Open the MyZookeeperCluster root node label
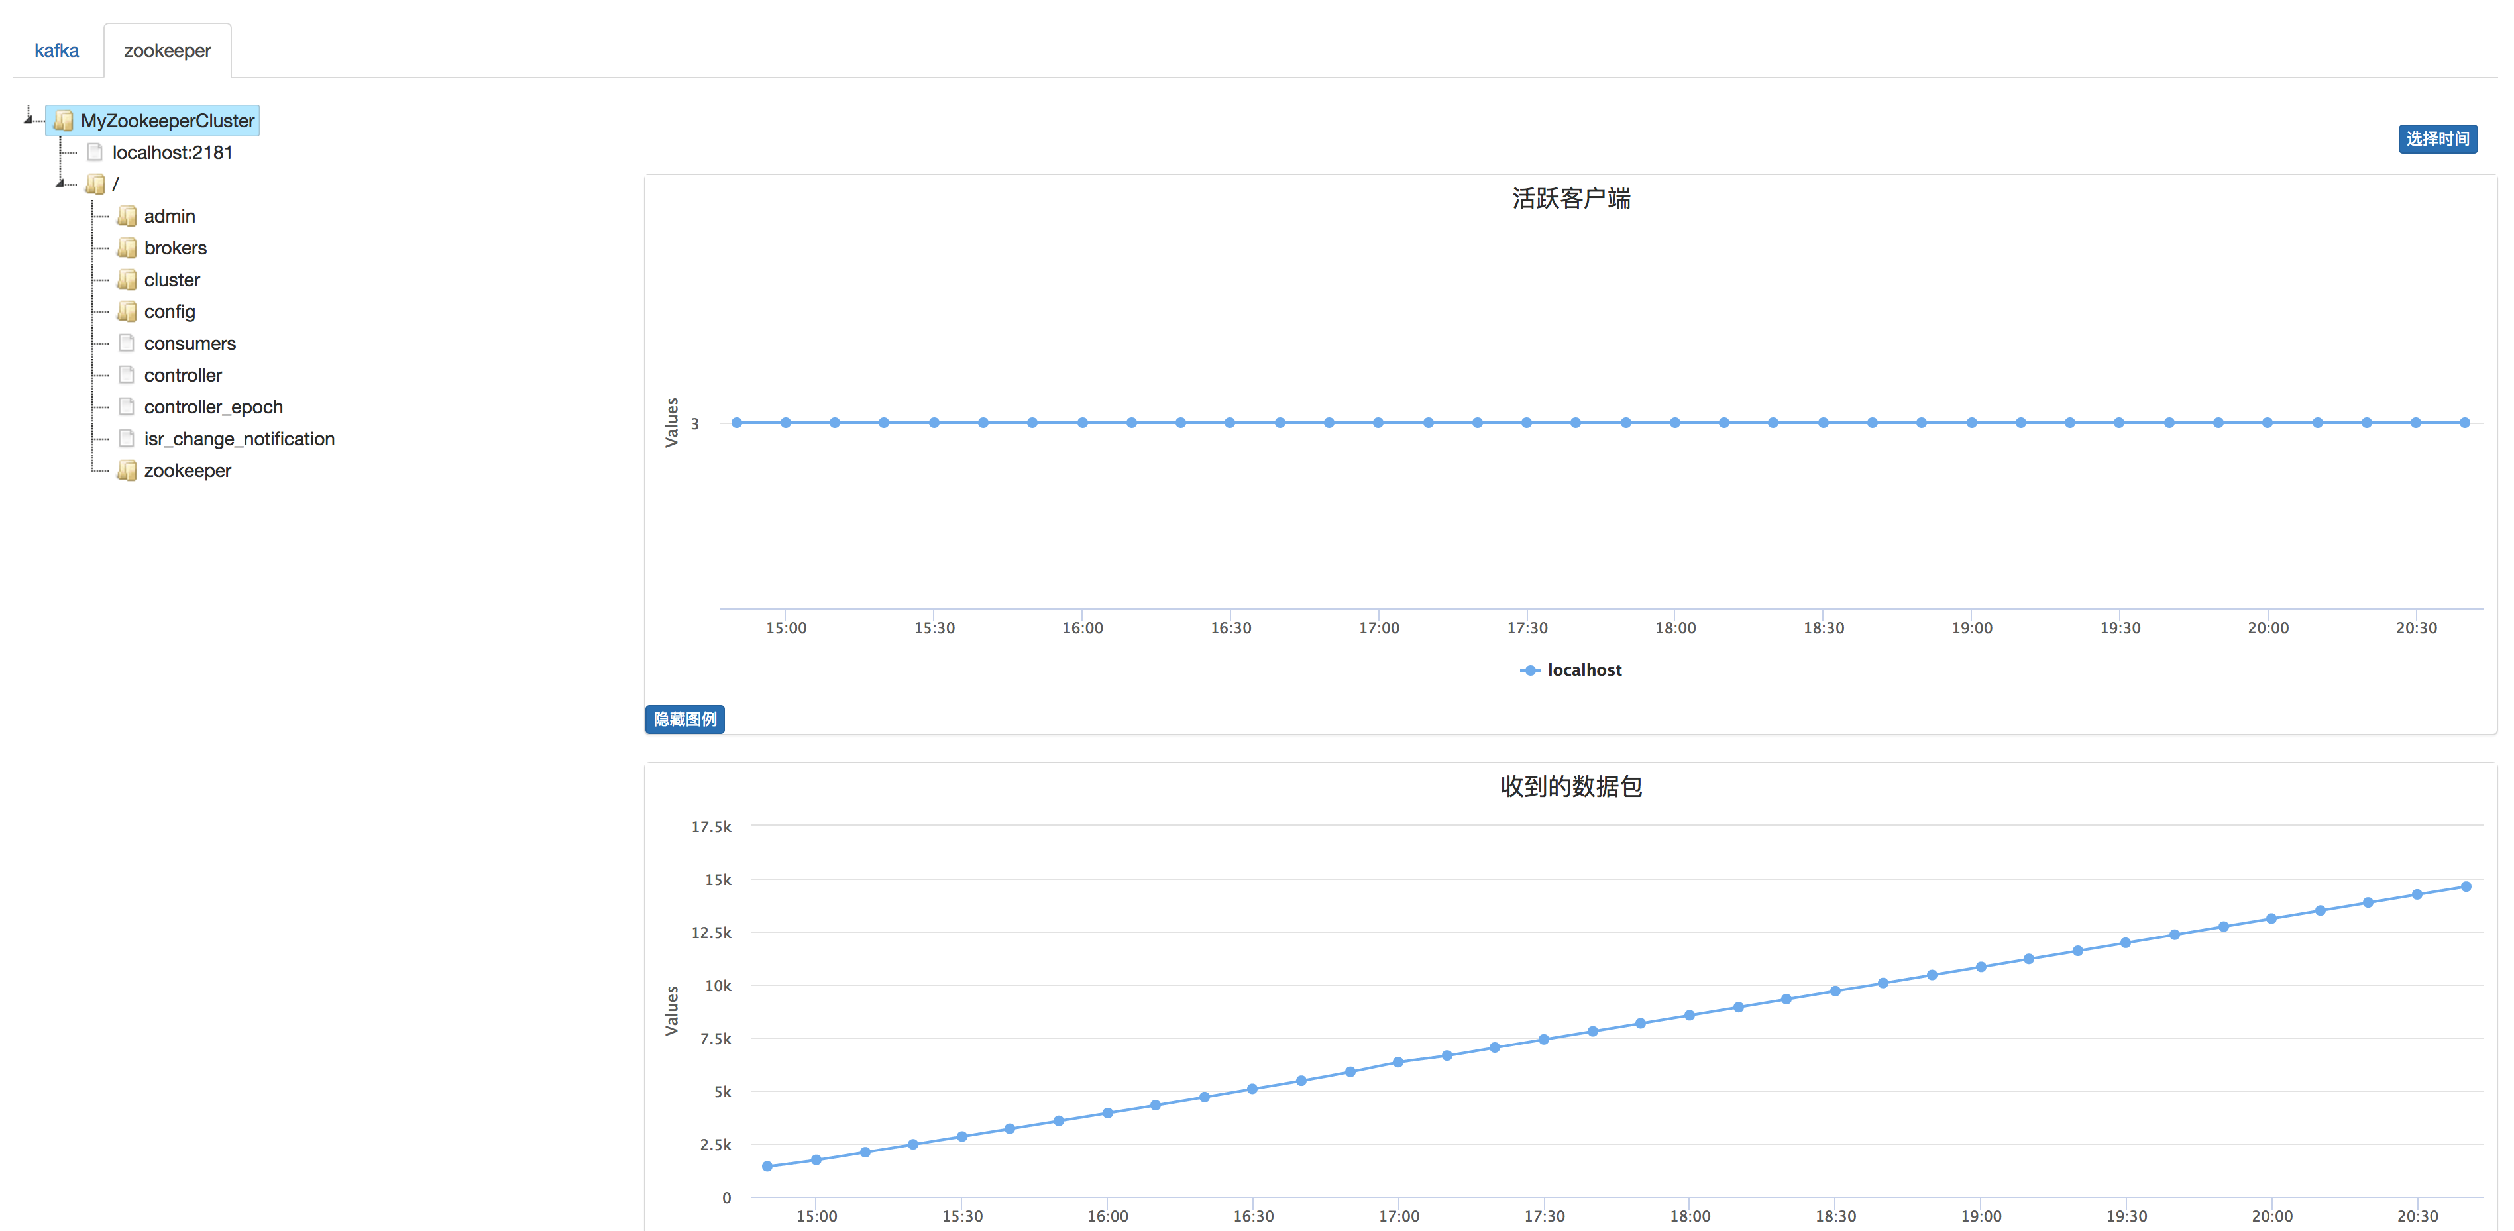Screen dimensions: 2514x1231 [167, 121]
